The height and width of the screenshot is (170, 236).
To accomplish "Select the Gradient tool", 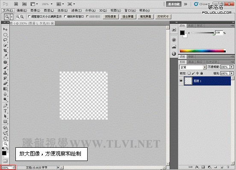I will point(5,89).
